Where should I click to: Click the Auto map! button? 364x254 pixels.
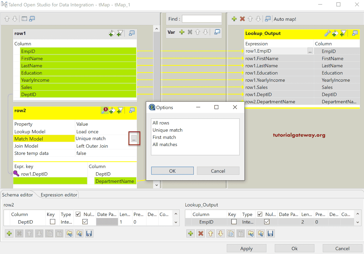[285, 19]
